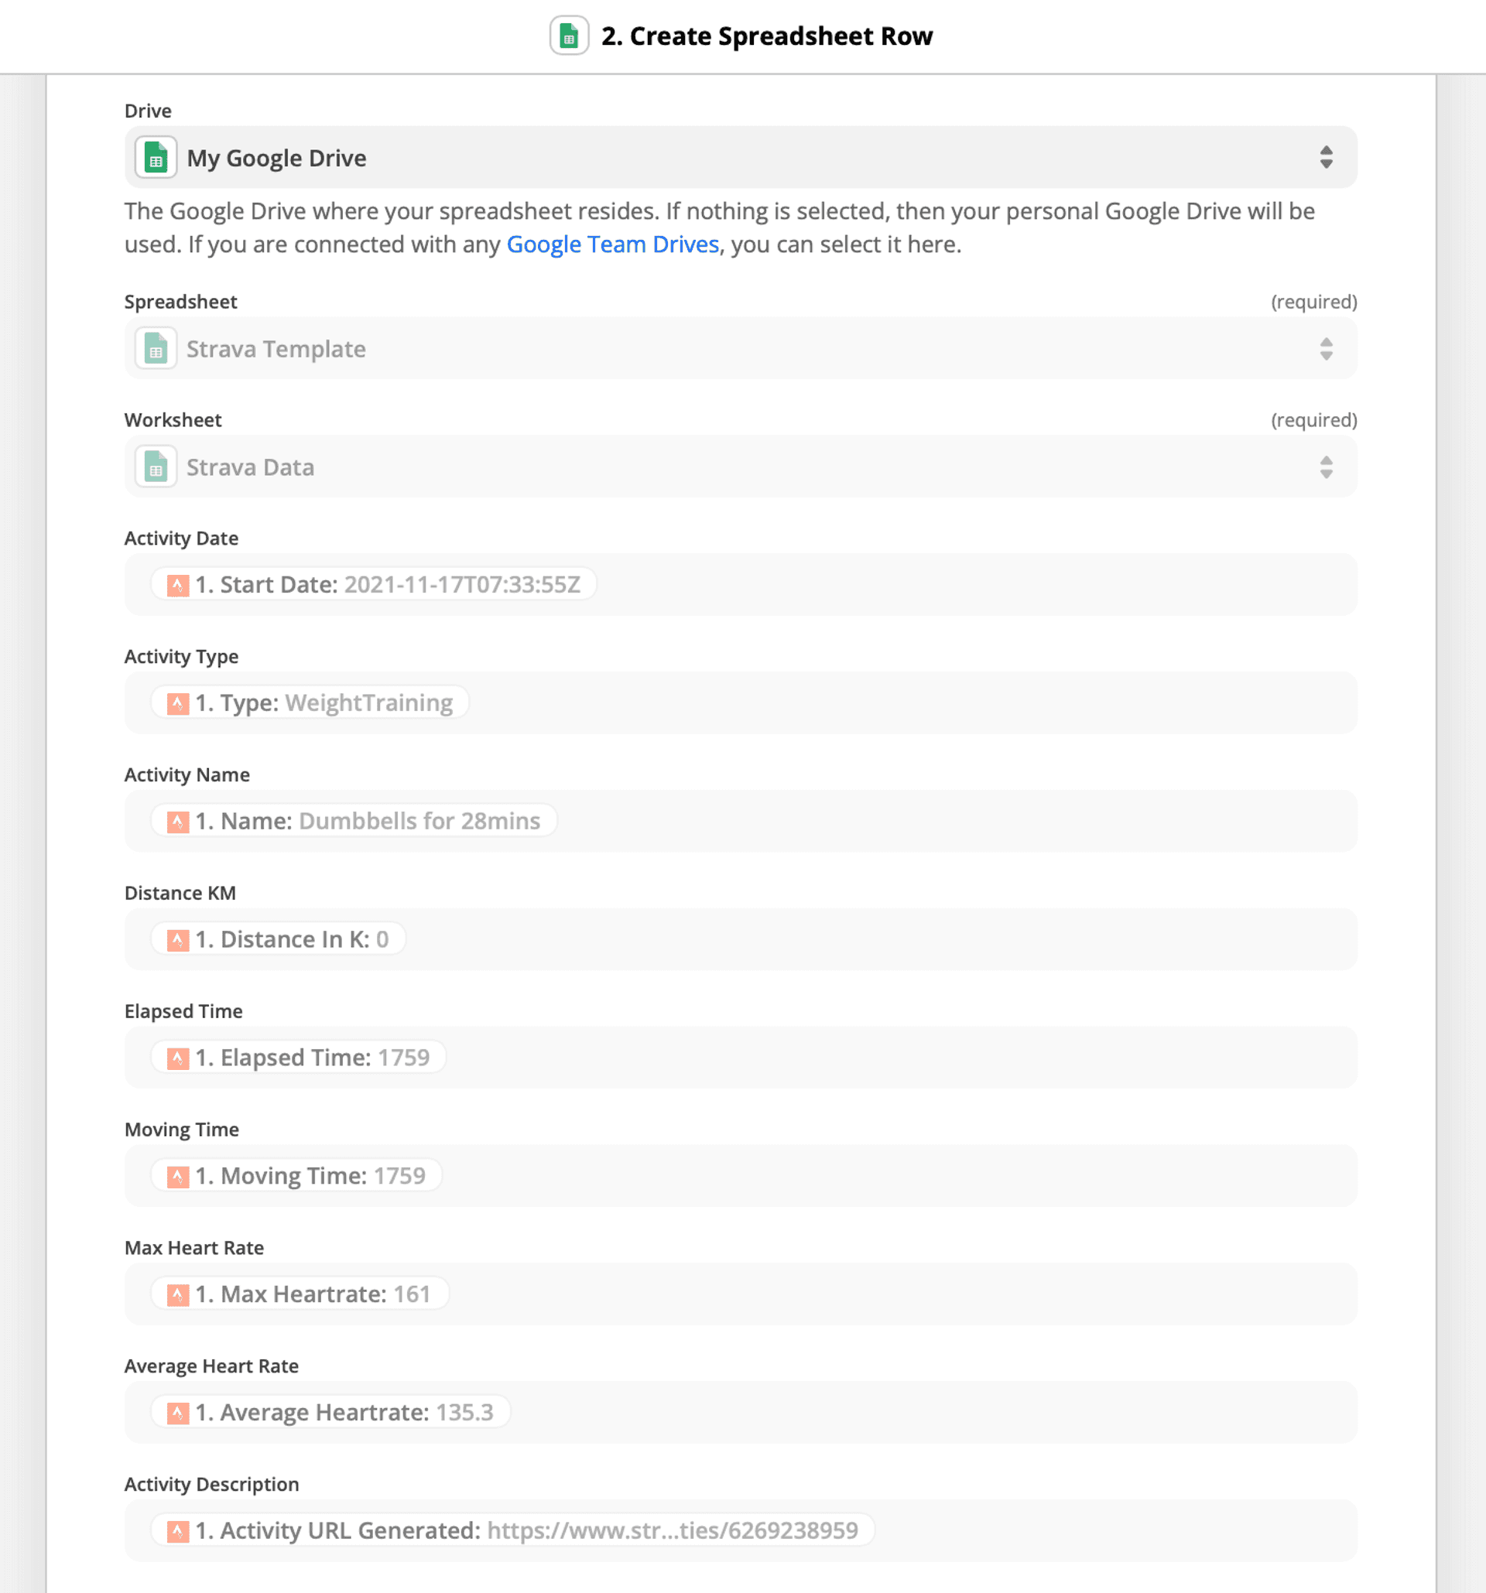Click the Elapsed Time field
The width and height of the screenshot is (1486, 1593).
click(882, 1058)
